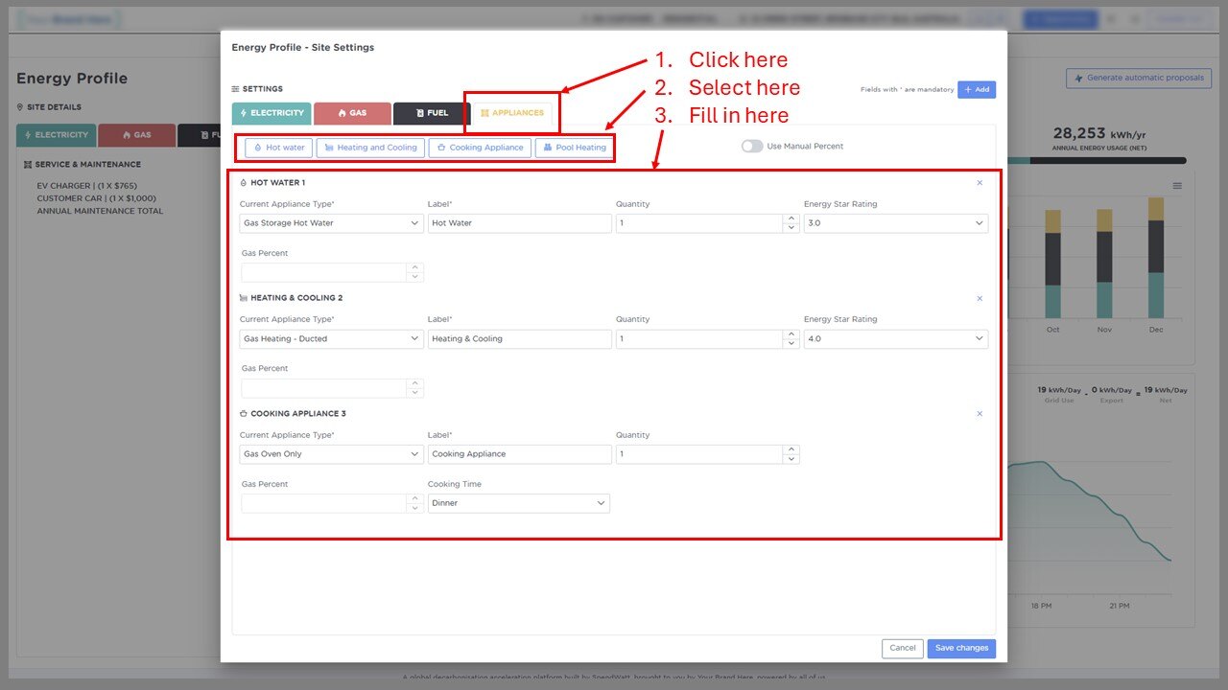Remove the Heating & Cooling 2 section
The image size is (1228, 690).
tap(980, 299)
